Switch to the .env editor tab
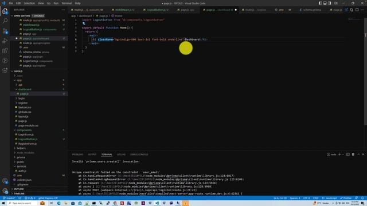The image size is (367, 206). pyautogui.click(x=281, y=10)
